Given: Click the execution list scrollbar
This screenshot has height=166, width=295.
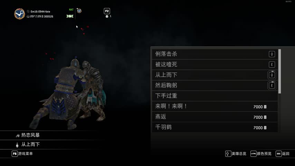Looking at the screenshot, I should pos(279,71).
